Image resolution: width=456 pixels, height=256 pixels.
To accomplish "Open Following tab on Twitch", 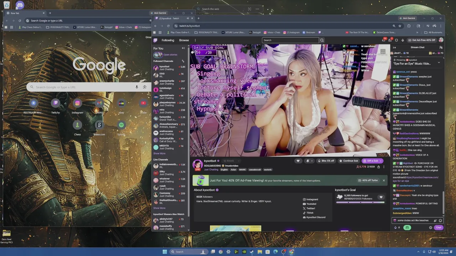I will [168, 40].
